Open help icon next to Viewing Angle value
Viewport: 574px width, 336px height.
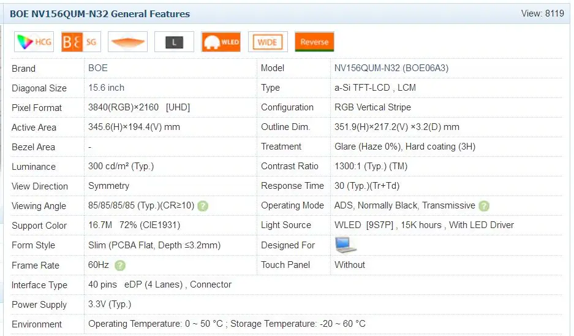click(x=203, y=206)
